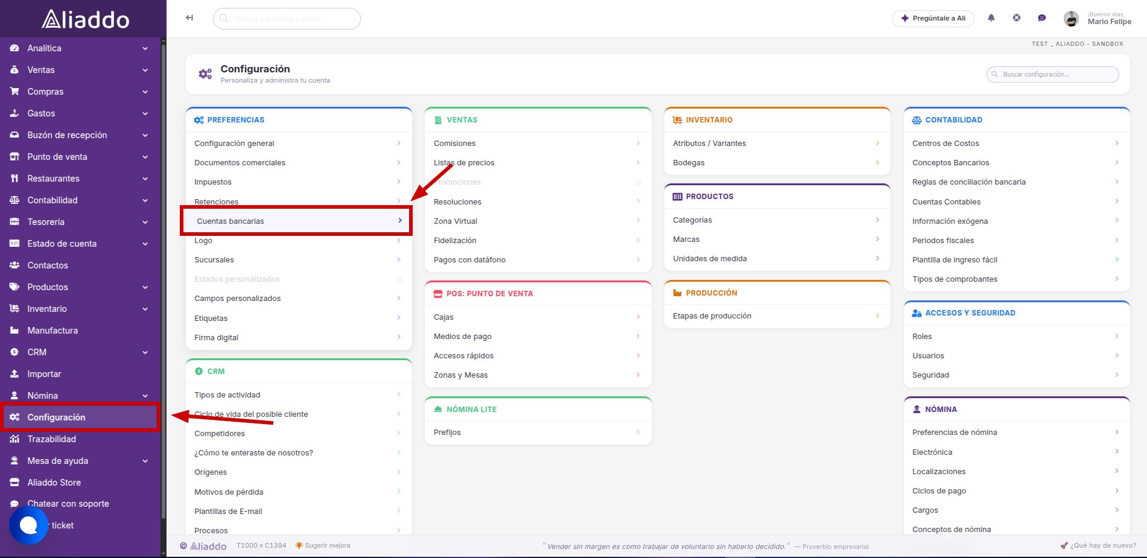The height and width of the screenshot is (558, 1147).
Task: Click the Aliaddo Store icon
Action: coord(14,483)
